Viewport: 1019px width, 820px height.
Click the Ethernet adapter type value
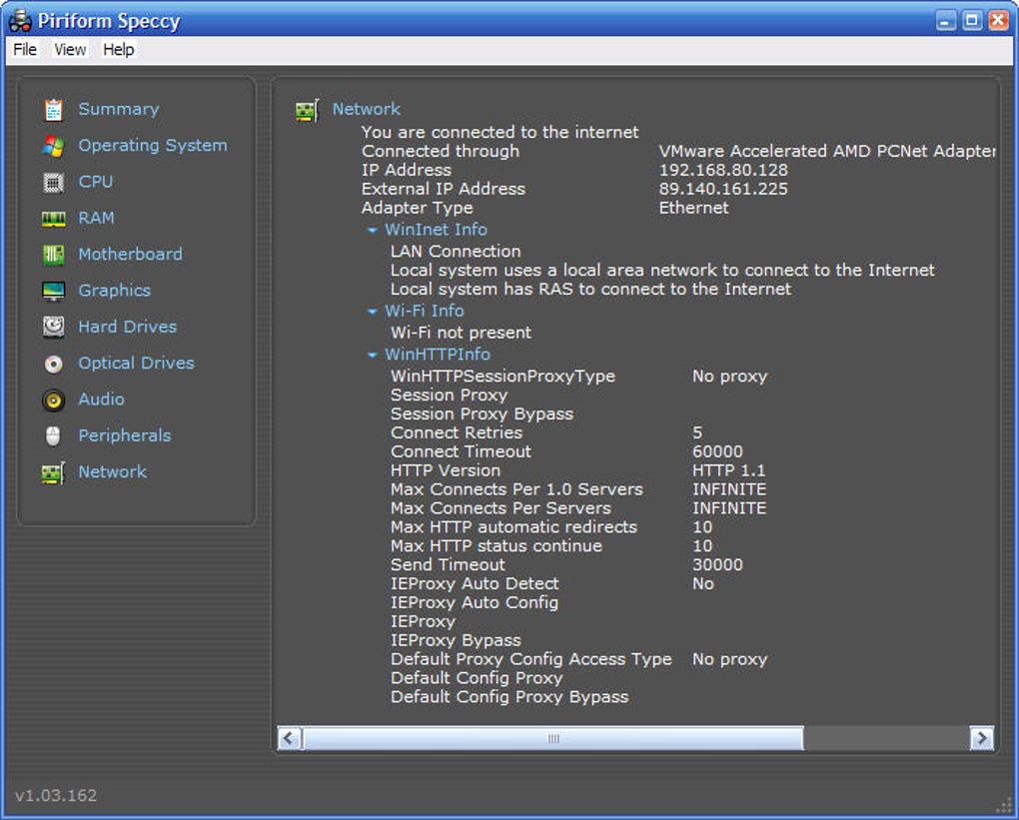tap(693, 208)
